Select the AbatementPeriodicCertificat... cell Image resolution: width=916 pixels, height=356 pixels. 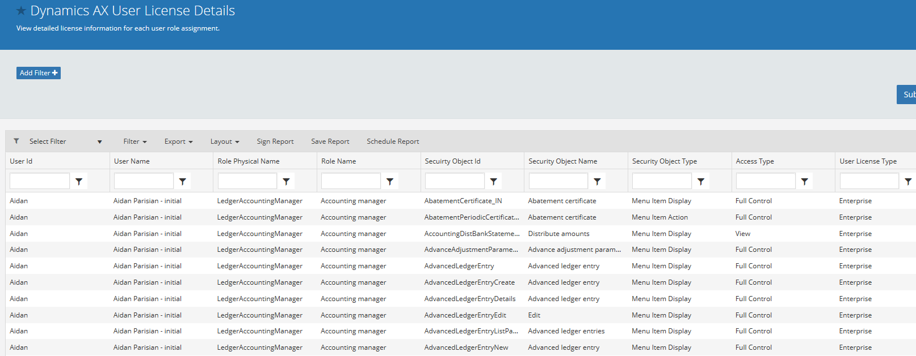472,217
